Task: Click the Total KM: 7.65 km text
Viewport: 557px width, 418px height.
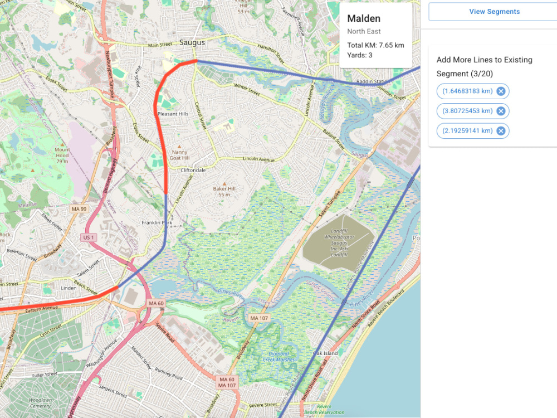Action: click(375, 45)
